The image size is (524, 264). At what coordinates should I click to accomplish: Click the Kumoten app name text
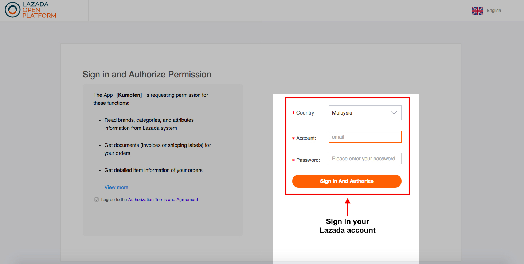(x=129, y=95)
